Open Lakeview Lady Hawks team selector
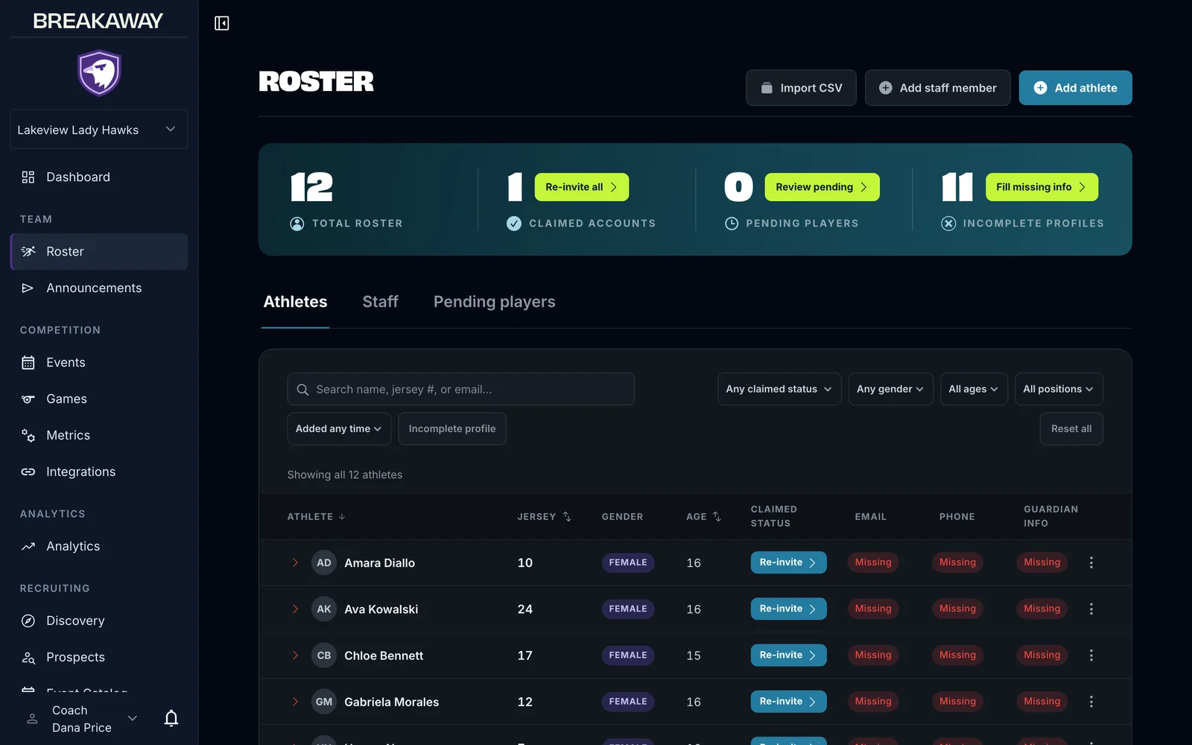The image size is (1192, 745). click(99, 130)
